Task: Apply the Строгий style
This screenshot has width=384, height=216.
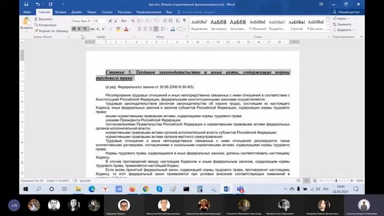Action: [x=296, y=25]
